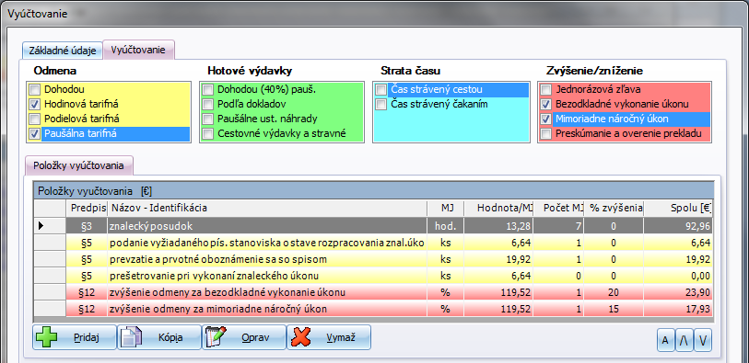Select the Vyúčtovanie tab
The width and height of the screenshot is (749, 363).
(138, 50)
